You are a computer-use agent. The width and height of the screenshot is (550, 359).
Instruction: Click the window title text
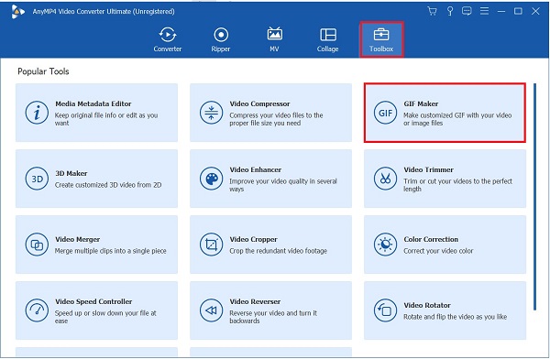[x=104, y=11]
